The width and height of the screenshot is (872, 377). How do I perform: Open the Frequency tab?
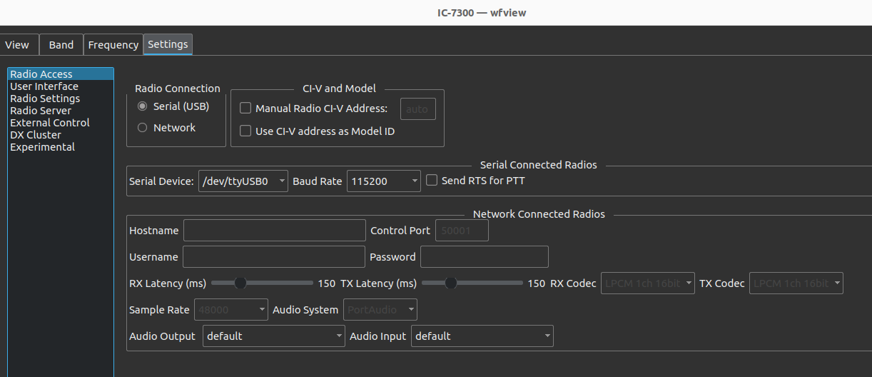click(113, 44)
